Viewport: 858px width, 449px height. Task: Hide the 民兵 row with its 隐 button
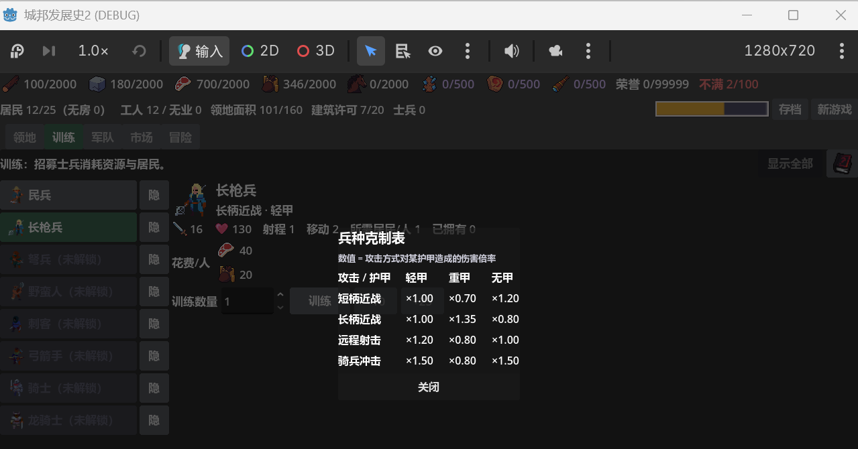154,195
